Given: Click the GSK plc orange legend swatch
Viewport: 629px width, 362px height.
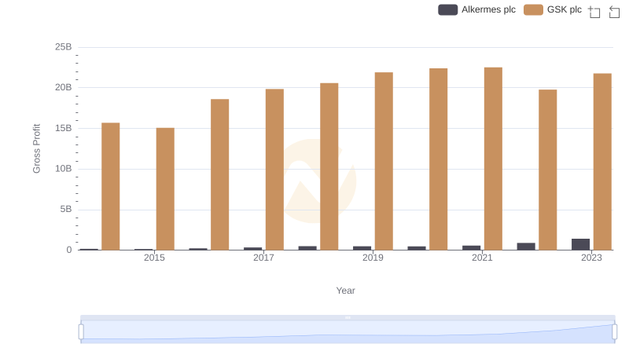Looking at the screenshot, I should point(533,9).
